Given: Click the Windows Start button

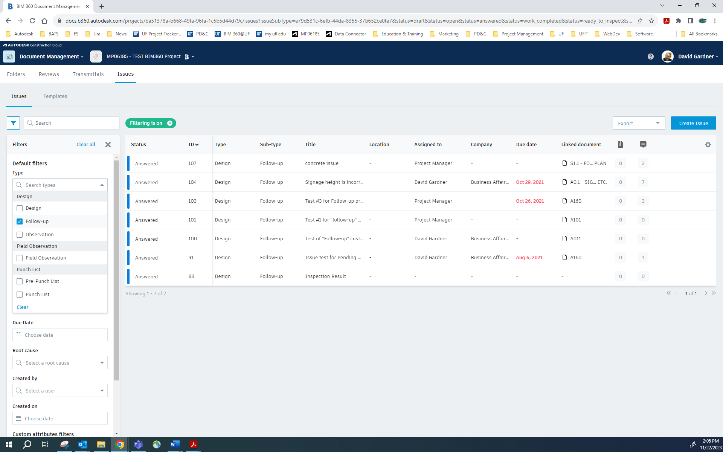Looking at the screenshot, I should (9, 444).
